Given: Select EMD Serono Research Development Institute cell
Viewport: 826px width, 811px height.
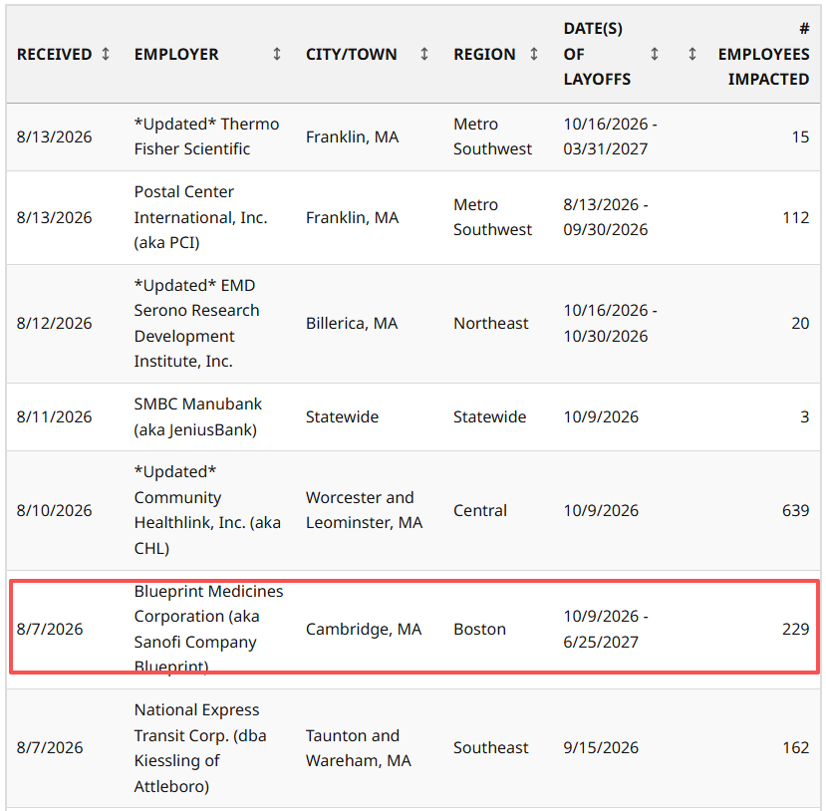Looking at the screenshot, I should pos(196,323).
